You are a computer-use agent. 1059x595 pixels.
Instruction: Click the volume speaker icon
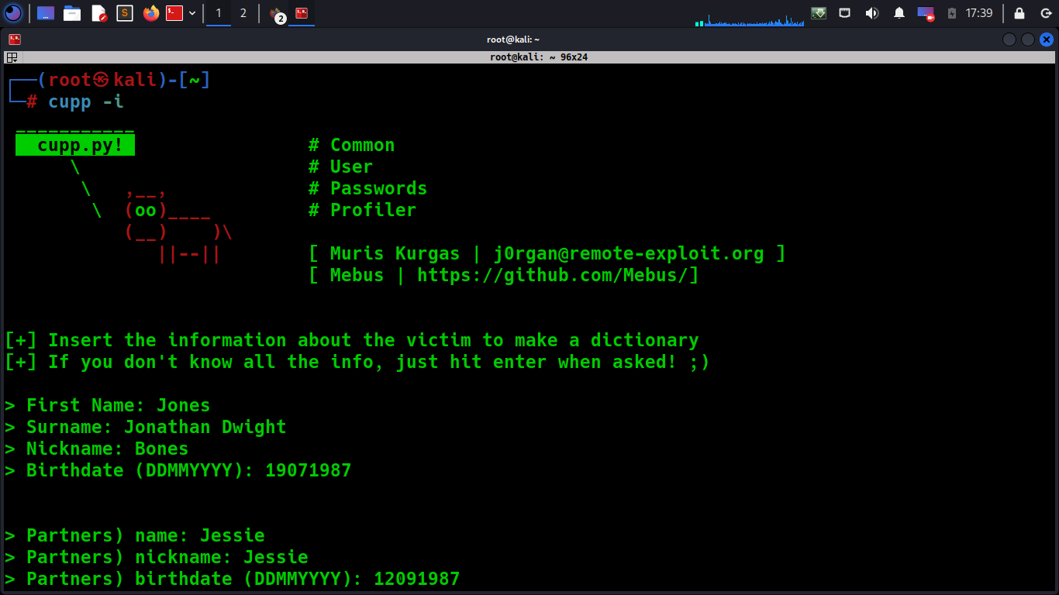(871, 13)
